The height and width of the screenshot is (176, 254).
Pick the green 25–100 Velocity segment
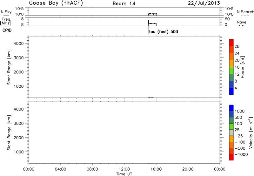point(231,126)
